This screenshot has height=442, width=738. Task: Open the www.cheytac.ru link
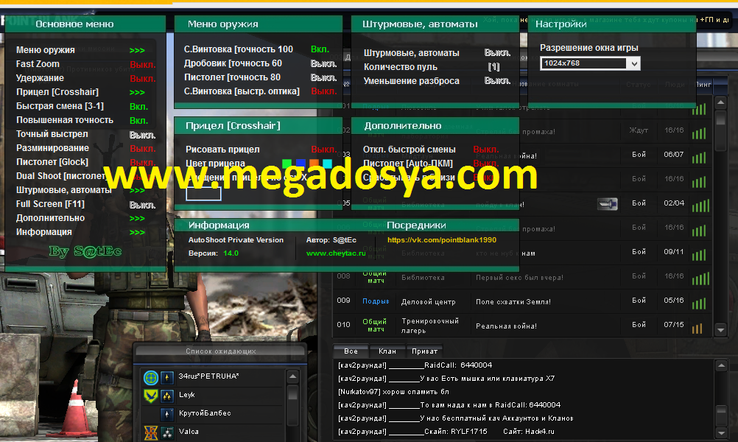pyautogui.click(x=336, y=253)
